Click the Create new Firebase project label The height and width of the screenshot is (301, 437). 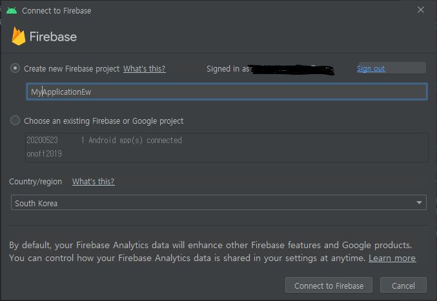point(72,69)
